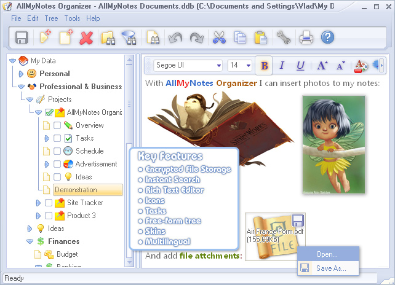Image resolution: width=395 pixels, height=285 pixels.
Task: Click the Save floppy disk toolbar icon
Action: [x=22, y=37]
